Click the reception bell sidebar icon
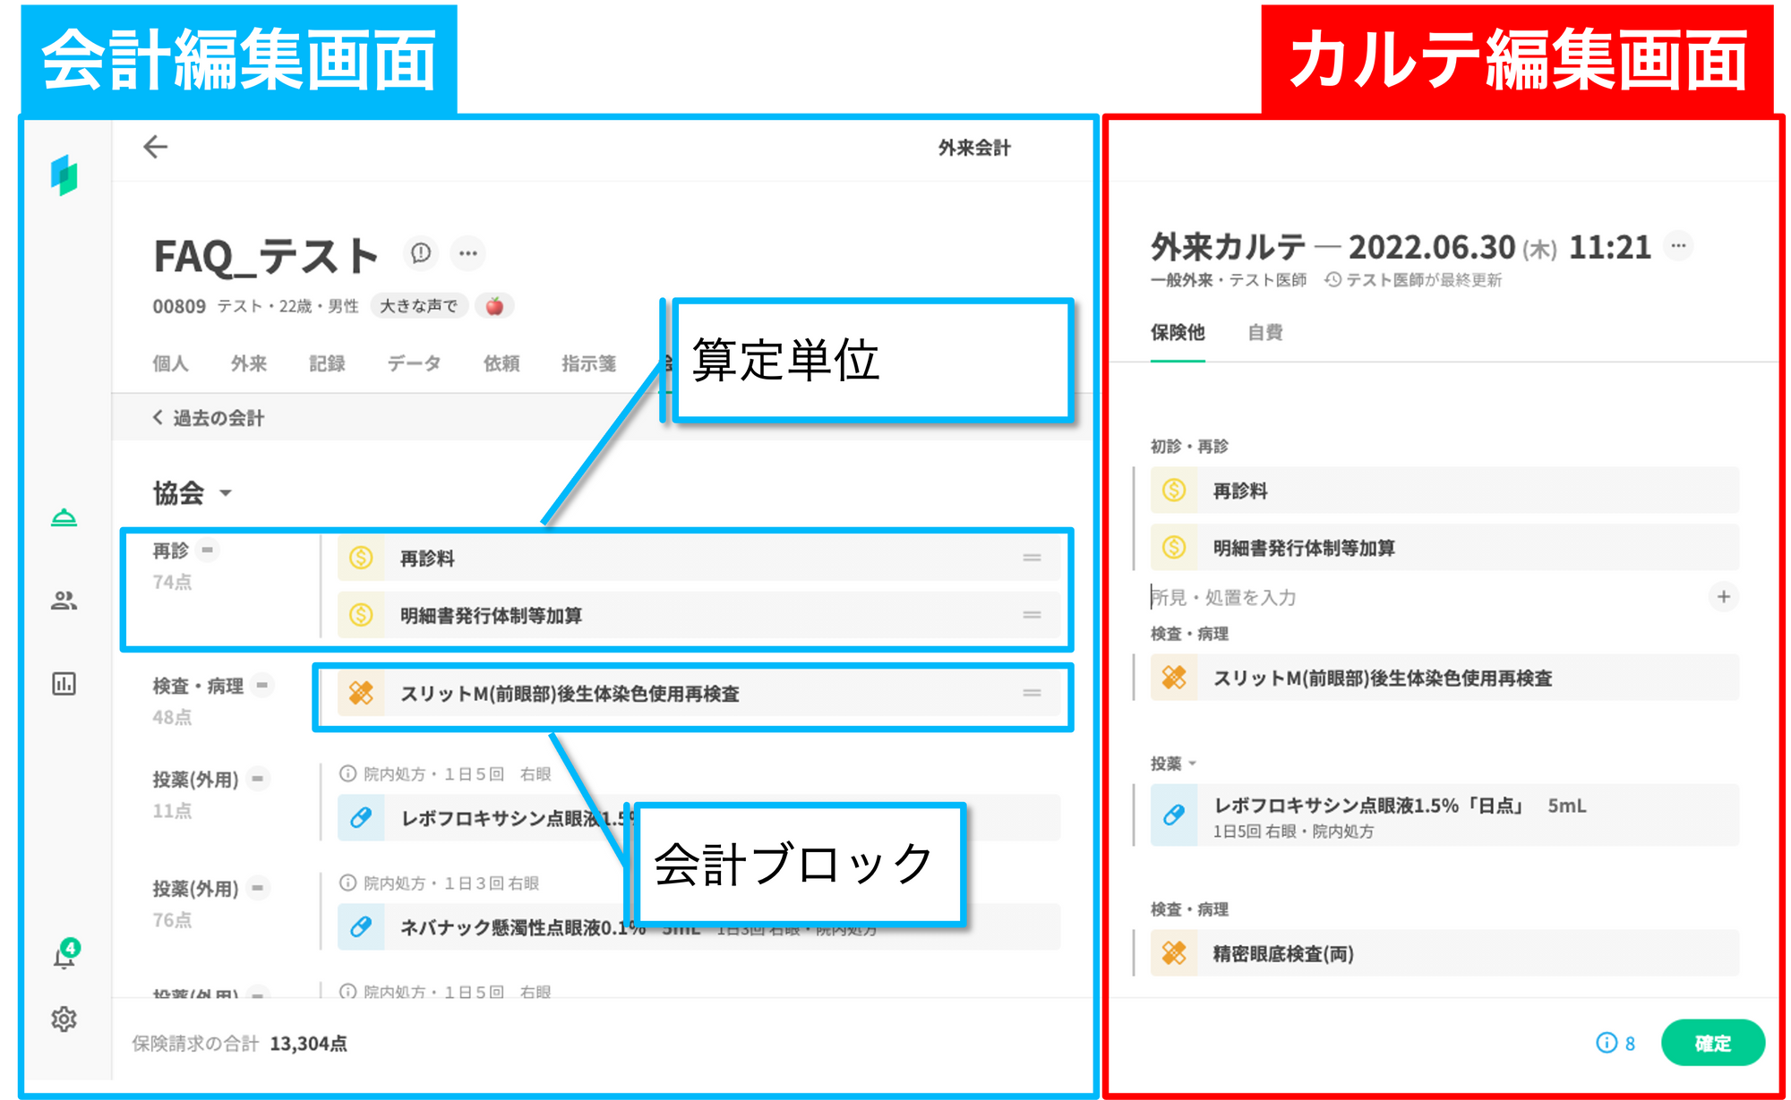 (x=64, y=517)
